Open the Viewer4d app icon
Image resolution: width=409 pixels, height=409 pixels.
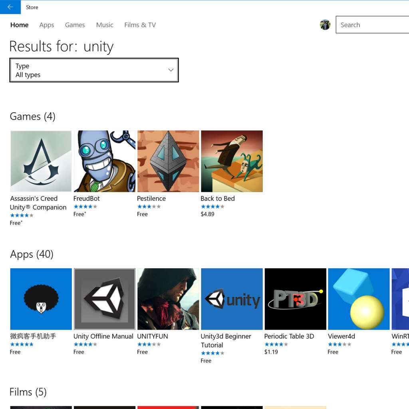[x=359, y=299]
